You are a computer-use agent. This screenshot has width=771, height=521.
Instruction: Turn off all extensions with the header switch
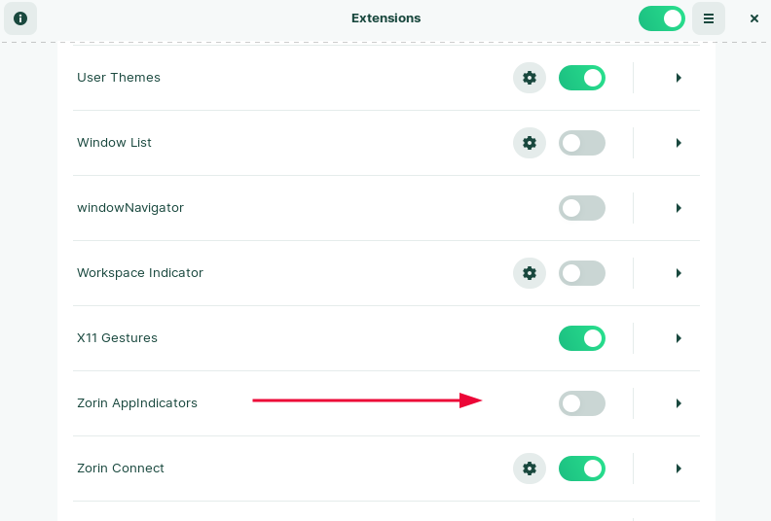click(x=662, y=18)
